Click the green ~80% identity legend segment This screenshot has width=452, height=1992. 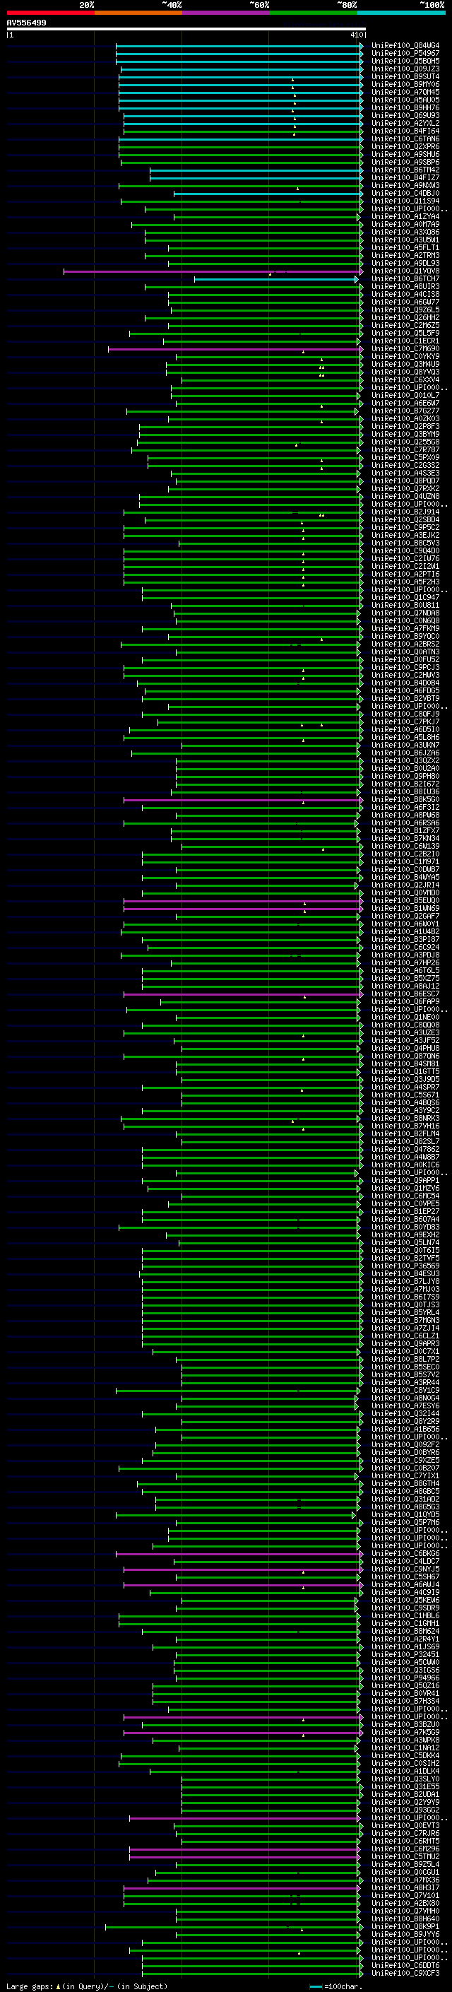pos(314,13)
